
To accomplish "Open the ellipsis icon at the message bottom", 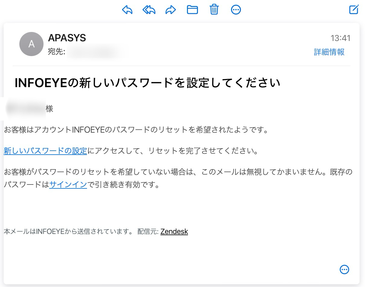I will [x=344, y=270].
